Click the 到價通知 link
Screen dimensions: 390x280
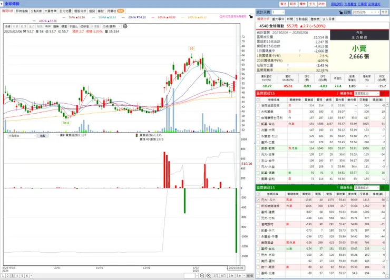[x=374, y=4]
